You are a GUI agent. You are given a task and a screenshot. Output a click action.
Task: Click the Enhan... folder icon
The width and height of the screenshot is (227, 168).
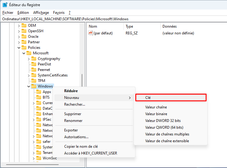[39, 114]
